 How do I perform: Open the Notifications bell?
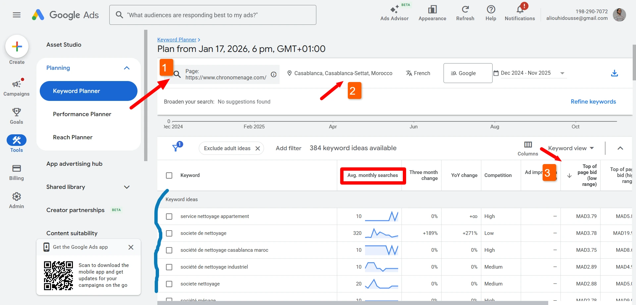(520, 9)
